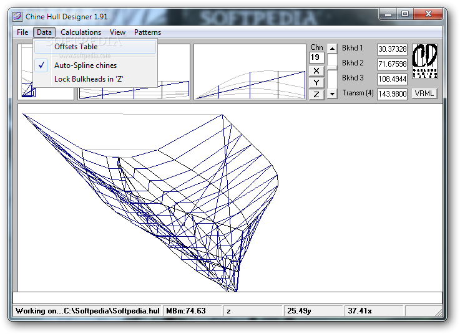460x334 pixels.
Task: Maximize the Chine Hull Designer window
Action: pyautogui.click(x=405, y=14)
